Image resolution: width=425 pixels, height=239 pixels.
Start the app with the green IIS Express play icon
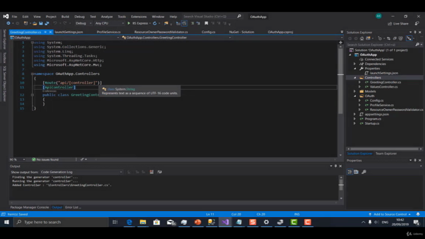click(x=129, y=23)
